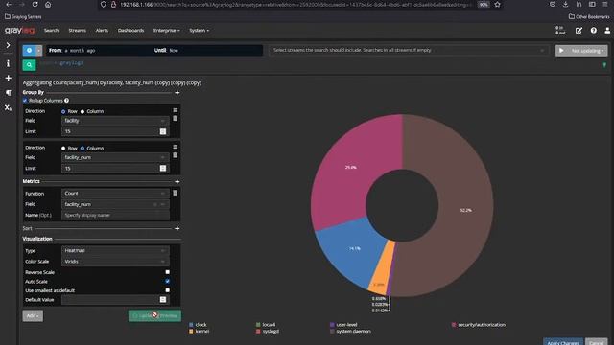This screenshot has width=614, height=345.
Task: Click facility grouping Limit field
Action: (115, 131)
